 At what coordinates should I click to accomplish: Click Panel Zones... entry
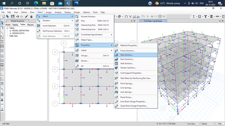pyautogui.click(x=136, y=97)
